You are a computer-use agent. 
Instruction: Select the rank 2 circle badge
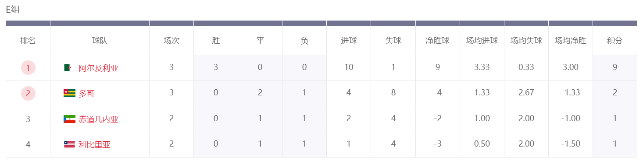pos(28,93)
